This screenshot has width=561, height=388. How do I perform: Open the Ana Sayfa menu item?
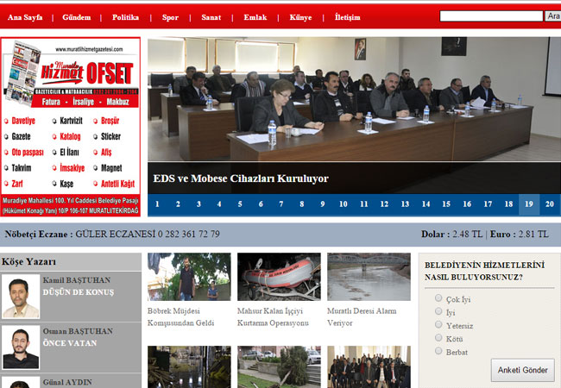click(x=25, y=17)
